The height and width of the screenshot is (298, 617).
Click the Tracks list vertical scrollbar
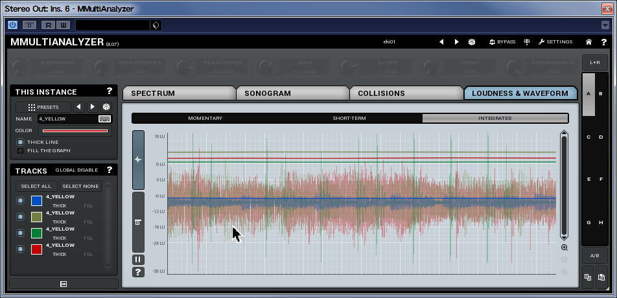point(108,225)
